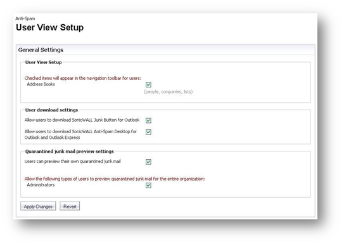Click 'Checked items will appear in the navigation toolbar' text
The image size is (344, 246).
[83, 78]
